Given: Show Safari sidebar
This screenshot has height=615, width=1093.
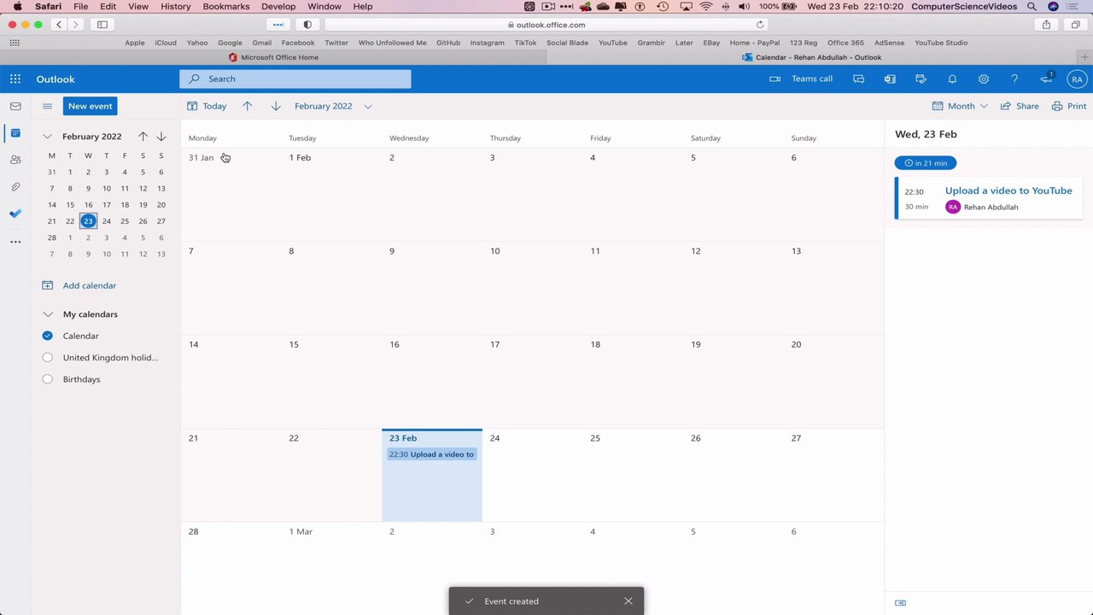Looking at the screenshot, I should point(102,25).
